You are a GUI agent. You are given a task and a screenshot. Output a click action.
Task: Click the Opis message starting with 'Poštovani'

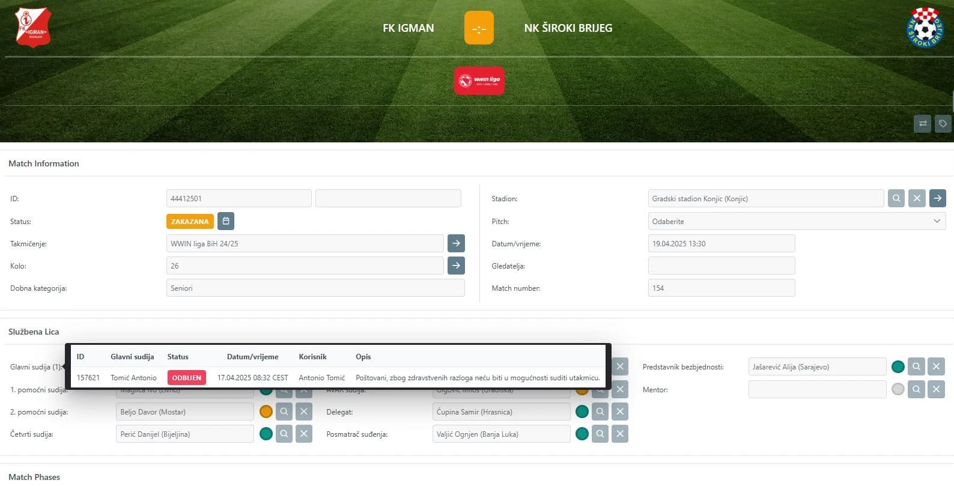click(x=478, y=378)
